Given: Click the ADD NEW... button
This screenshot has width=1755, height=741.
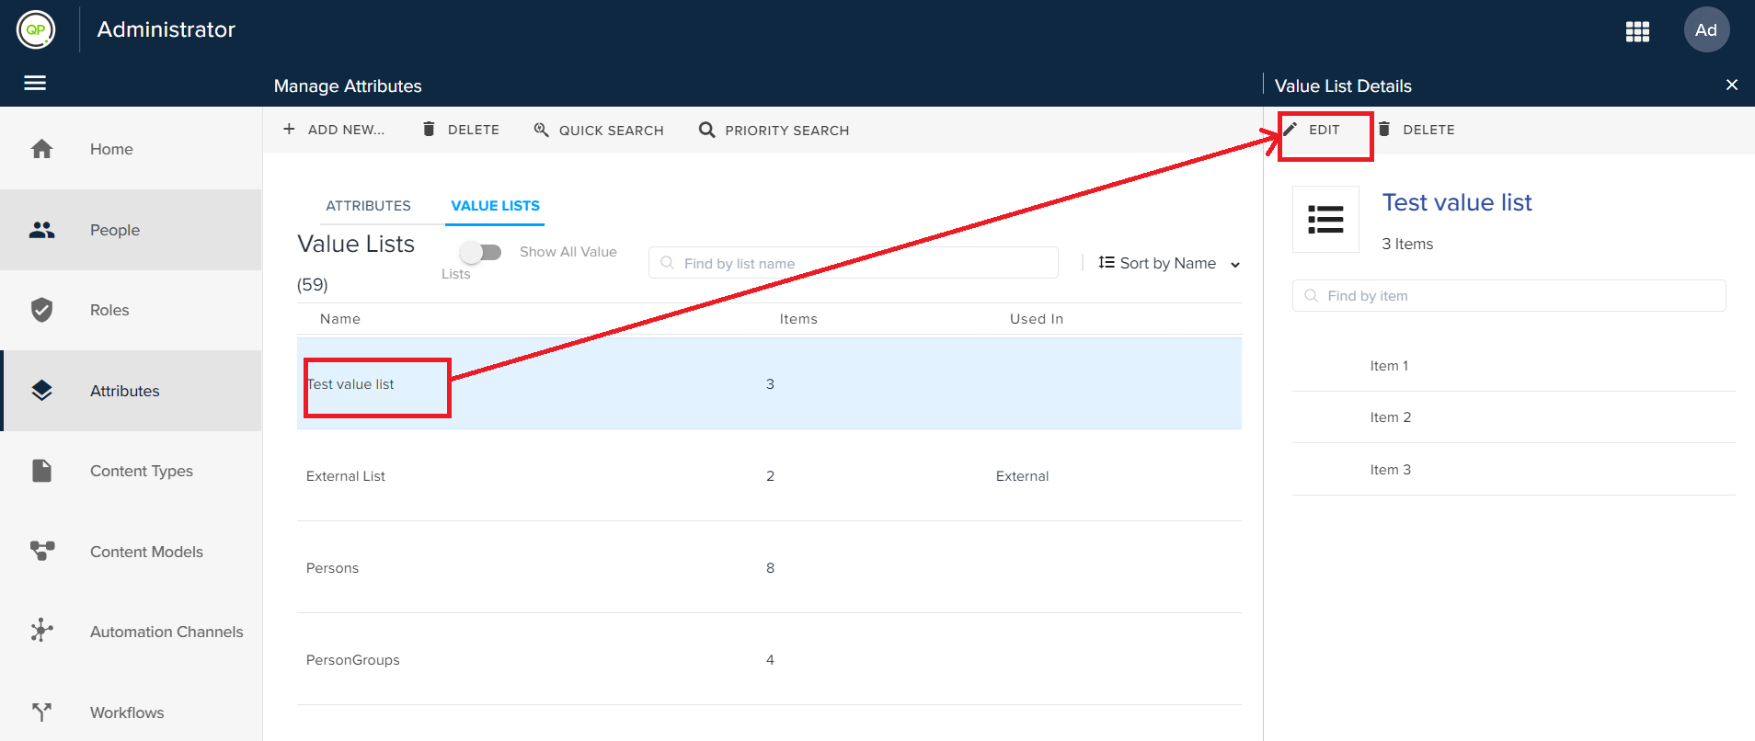Looking at the screenshot, I should (333, 130).
